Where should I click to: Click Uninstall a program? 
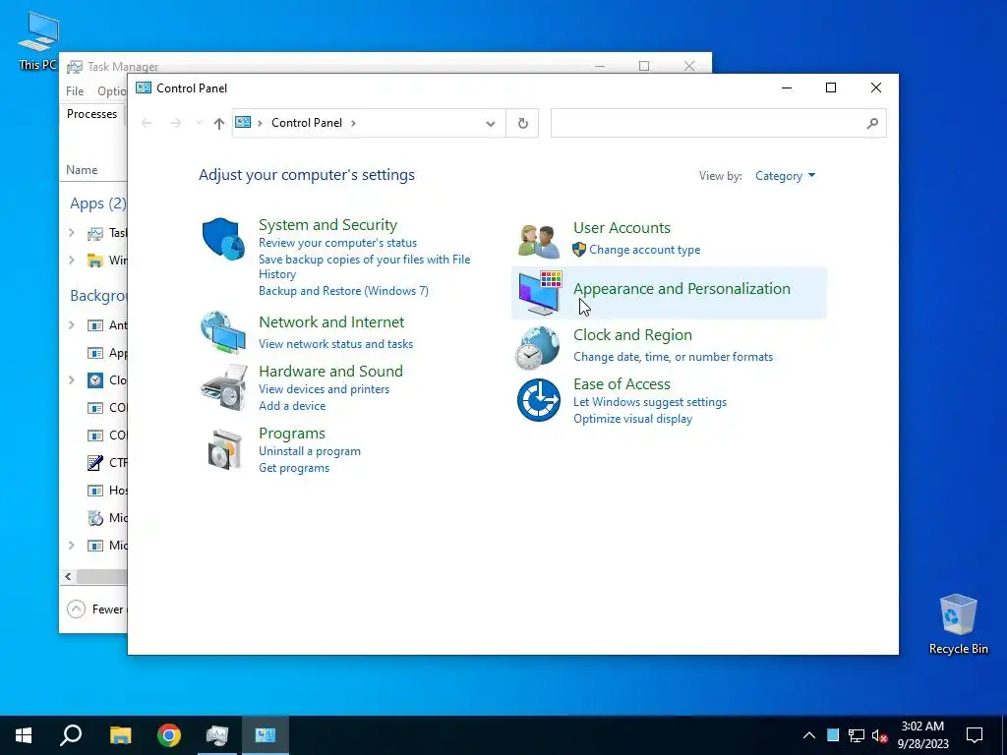pos(310,451)
